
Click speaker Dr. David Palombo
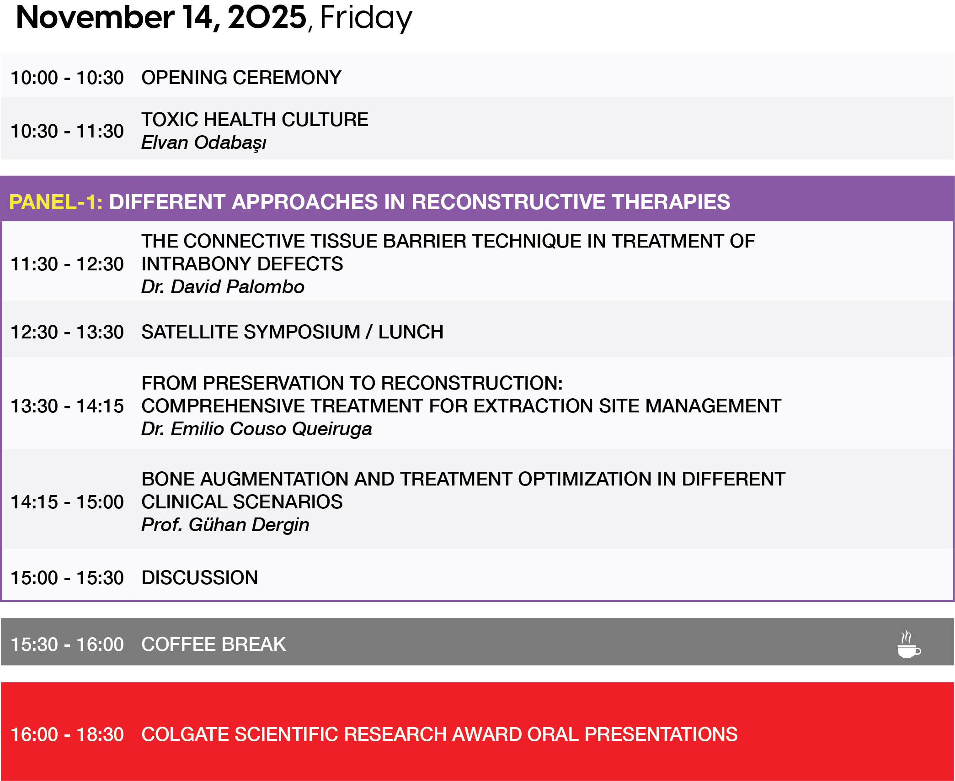pyautogui.click(x=223, y=287)
